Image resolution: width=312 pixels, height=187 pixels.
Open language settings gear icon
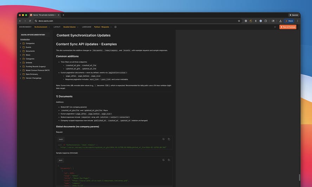(x=115, y=27)
